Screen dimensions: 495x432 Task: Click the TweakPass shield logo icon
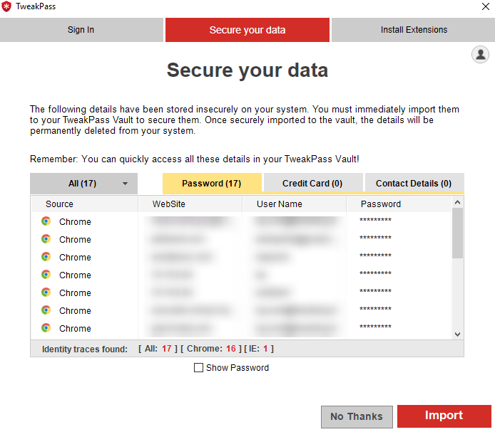[7, 7]
